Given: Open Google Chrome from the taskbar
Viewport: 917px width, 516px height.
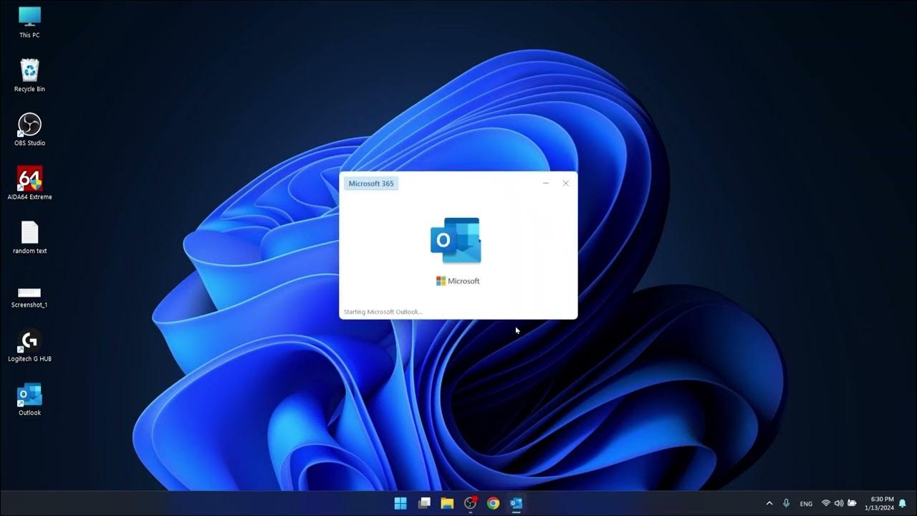Looking at the screenshot, I should pos(493,503).
